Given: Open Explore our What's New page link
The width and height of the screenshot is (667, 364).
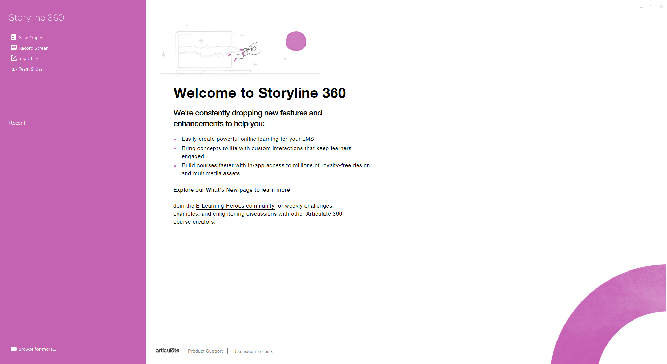Looking at the screenshot, I should 231,190.
